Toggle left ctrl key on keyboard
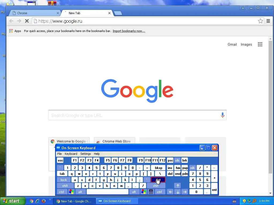Image resolution: width=274 pixels, height=205 pixels. click(x=61, y=192)
